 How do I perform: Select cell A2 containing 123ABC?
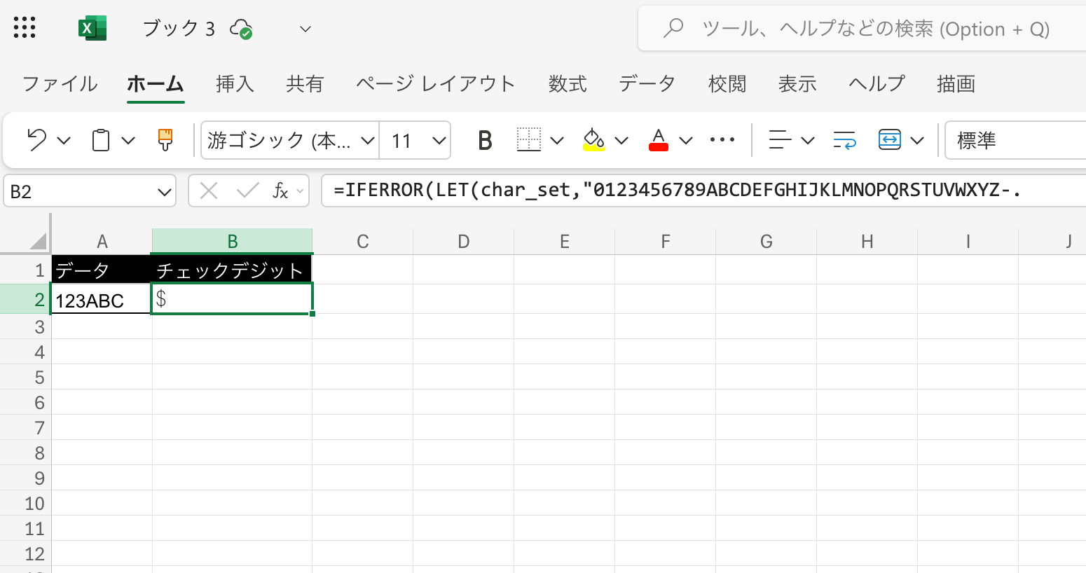coord(100,299)
